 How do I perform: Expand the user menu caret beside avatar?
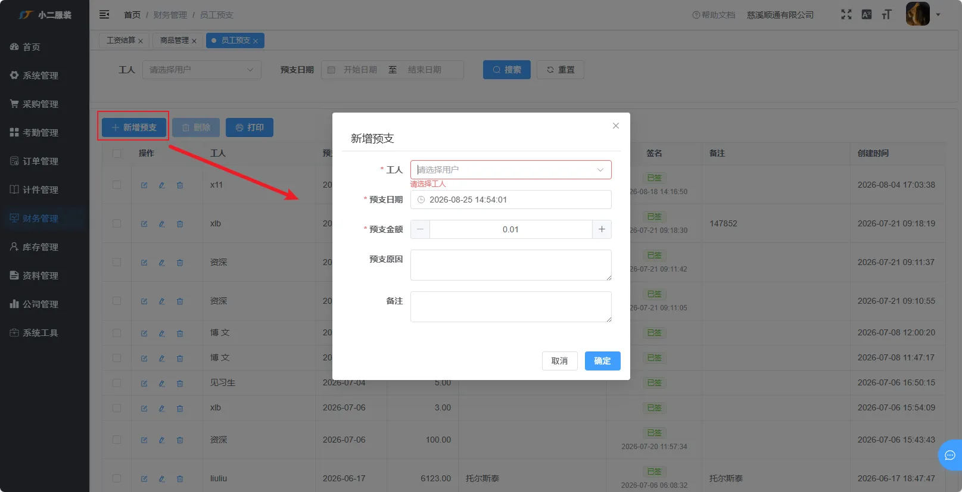938,15
